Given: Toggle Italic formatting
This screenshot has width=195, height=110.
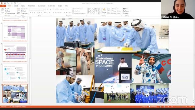Looking at the screenshot, I should coord(33,13).
